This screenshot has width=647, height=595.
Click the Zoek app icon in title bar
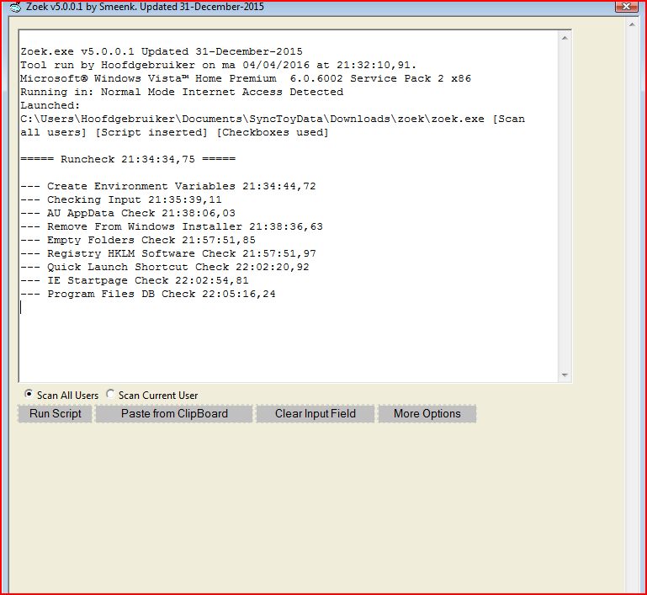(x=15, y=7)
